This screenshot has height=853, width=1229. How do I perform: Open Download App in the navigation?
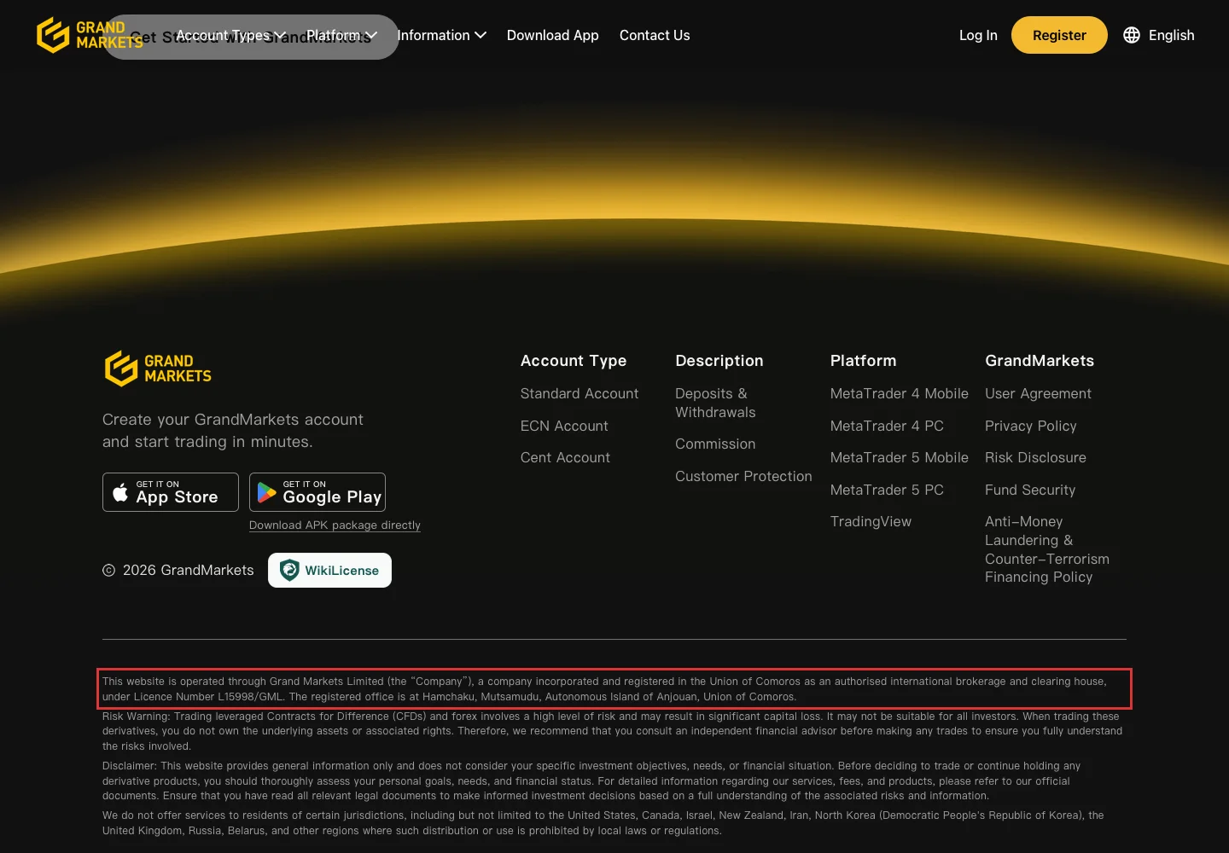point(552,35)
